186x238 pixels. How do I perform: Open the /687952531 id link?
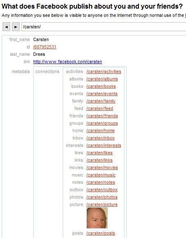tap(45, 47)
